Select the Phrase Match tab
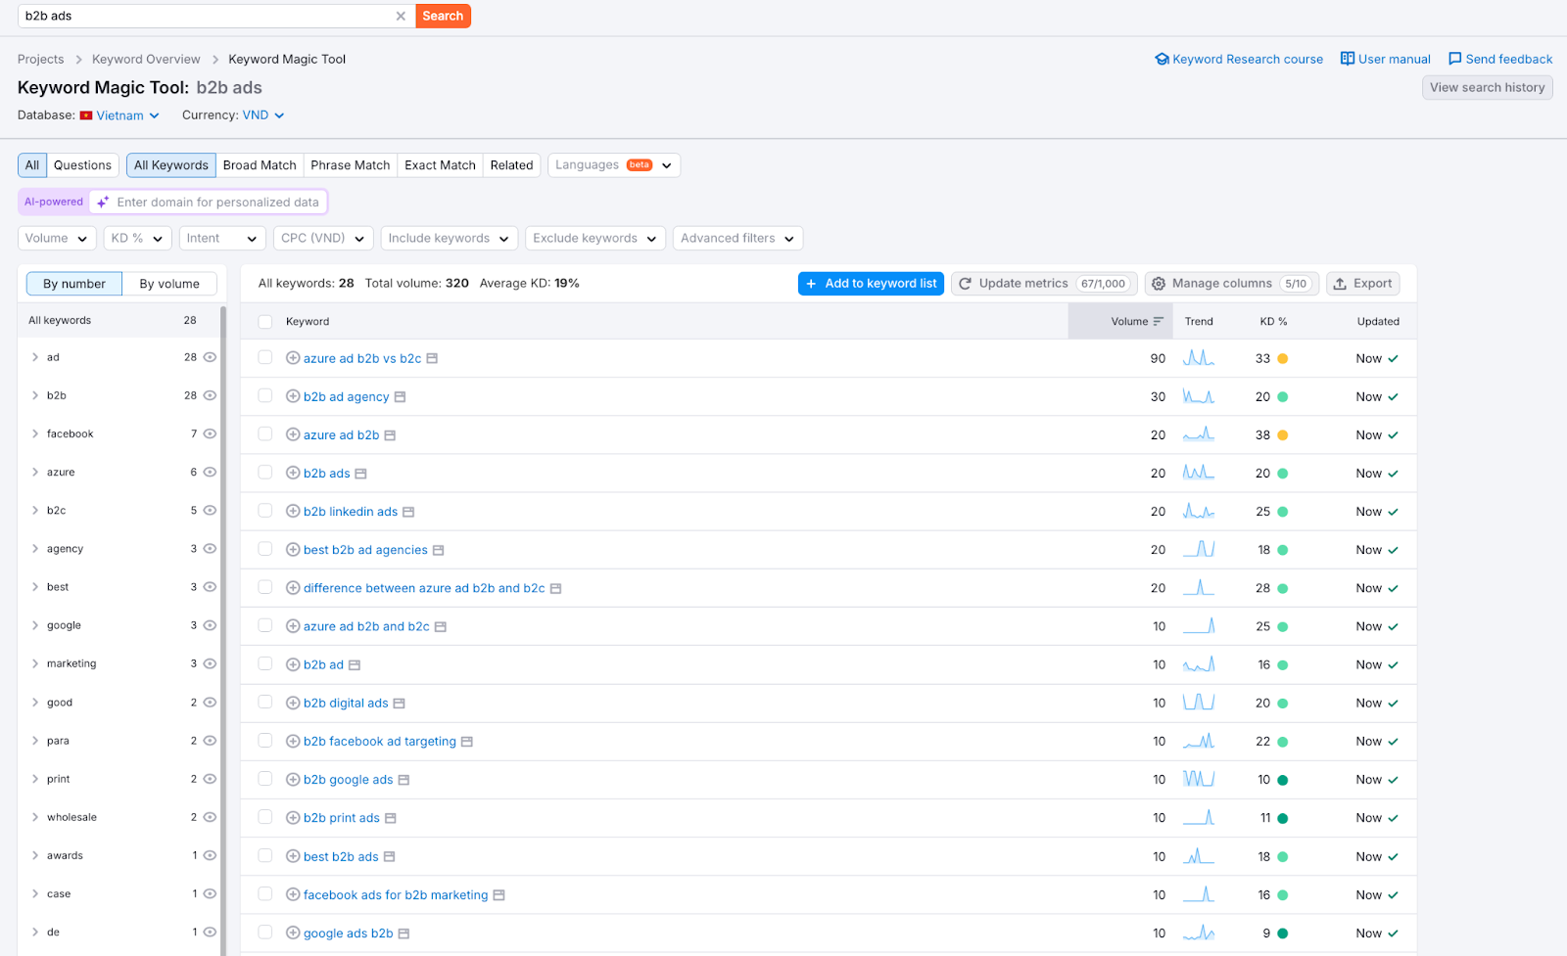 [x=351, y=165]
